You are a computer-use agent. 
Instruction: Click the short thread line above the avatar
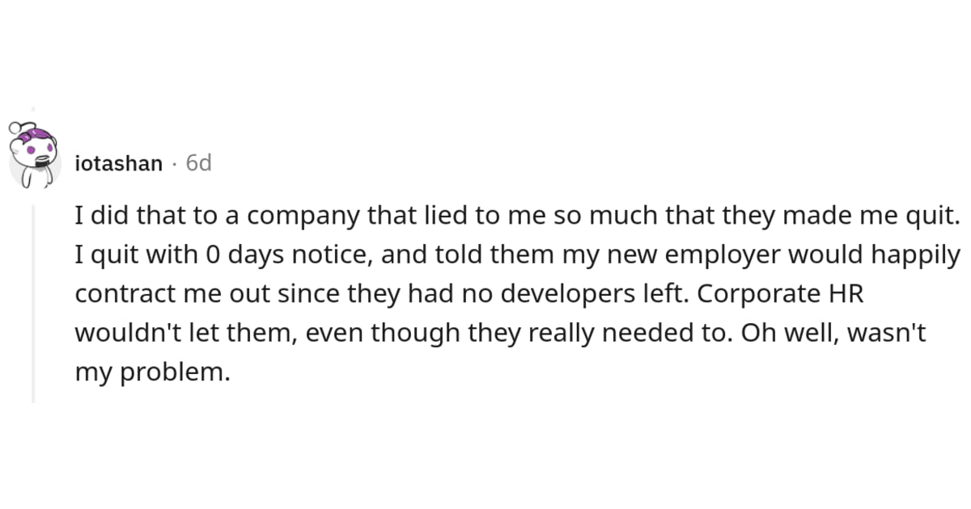click(x=33, y=113)
